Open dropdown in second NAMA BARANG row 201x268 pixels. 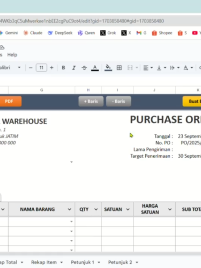pyautogui.click(x=71, y=231)
